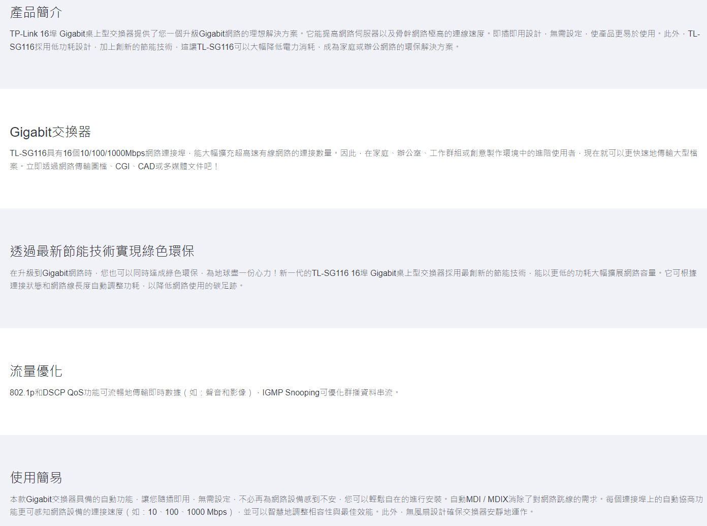Click the 10/100/1000Mbps text in Gigabit section

112,153
